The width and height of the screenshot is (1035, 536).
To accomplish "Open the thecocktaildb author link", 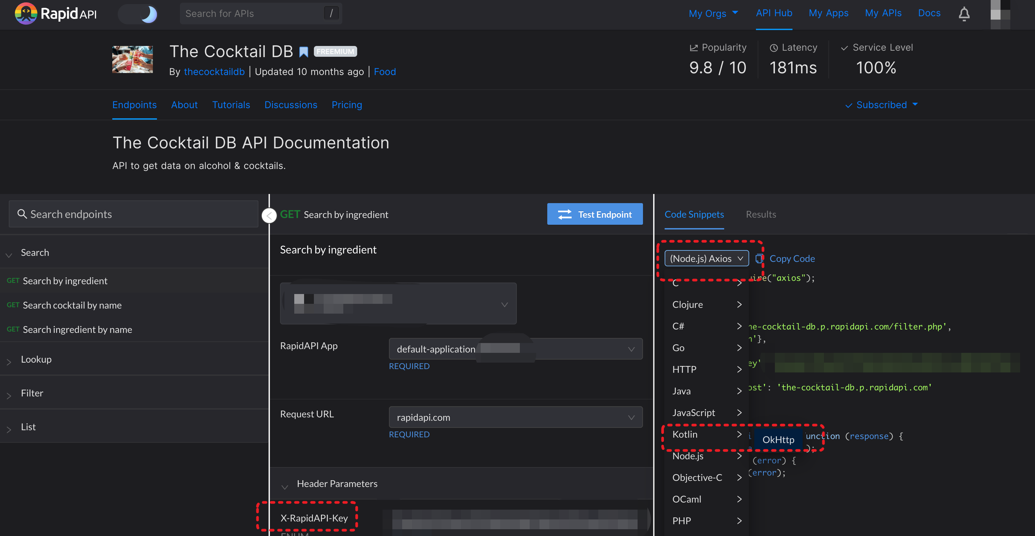I will (x=214, y=71).
